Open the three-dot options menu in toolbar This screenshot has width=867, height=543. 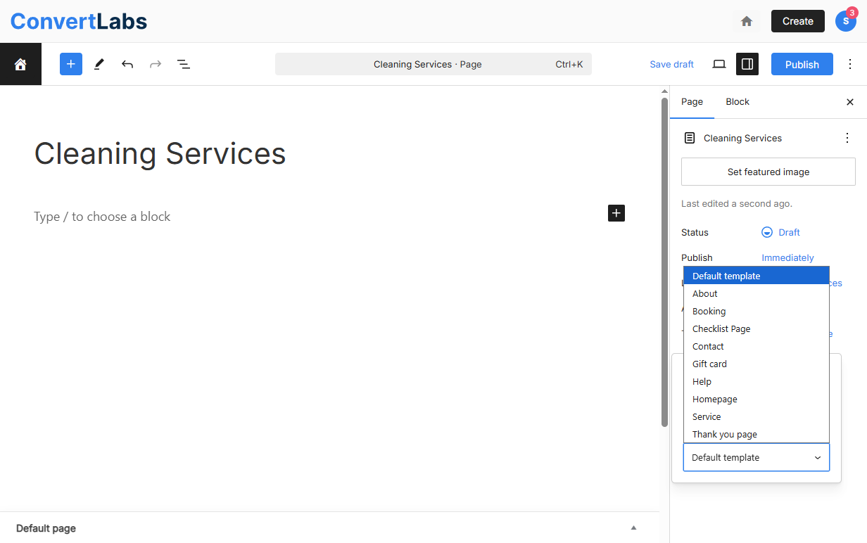(849, 64)
